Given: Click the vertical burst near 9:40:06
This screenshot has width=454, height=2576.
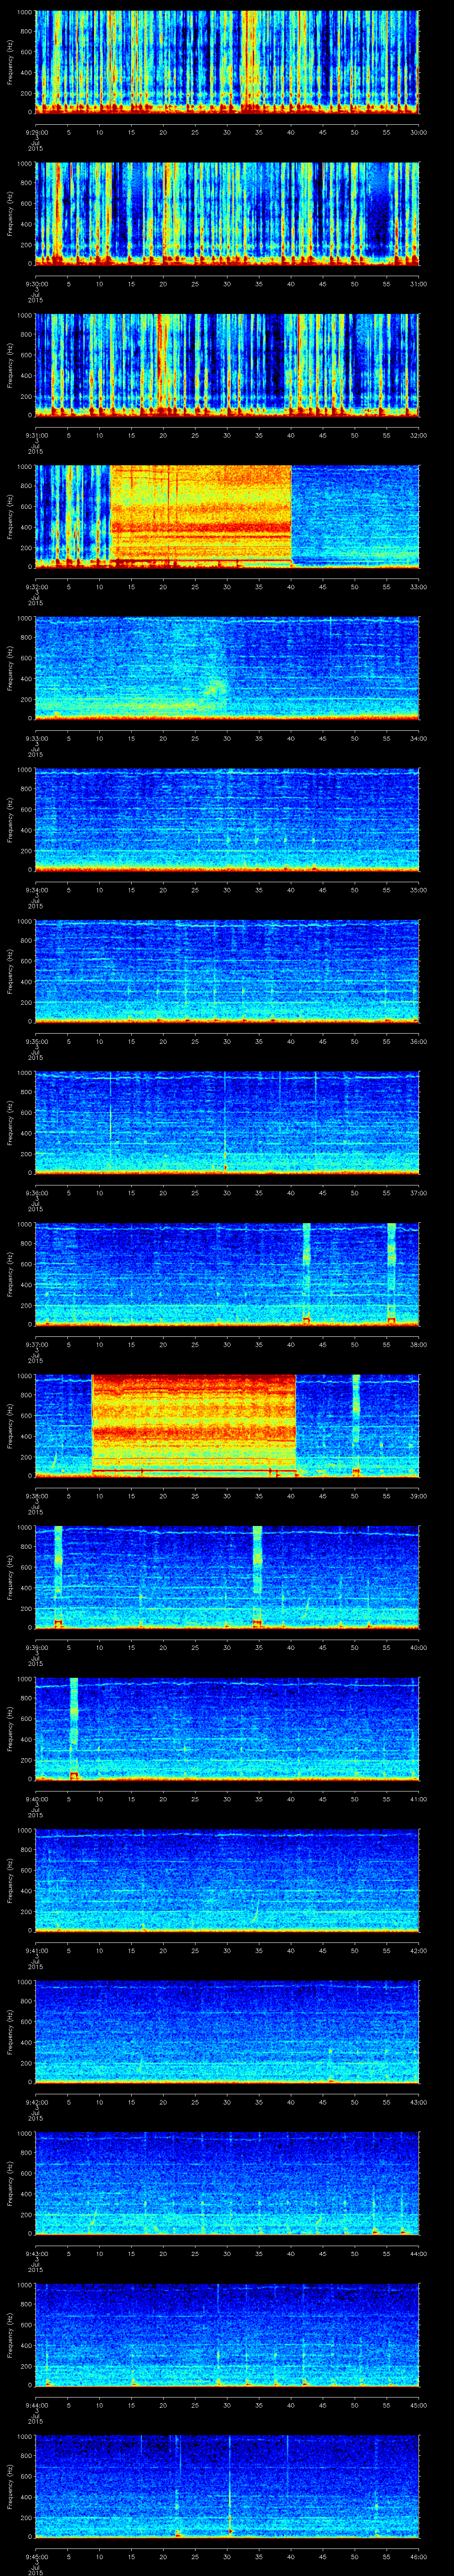Looking at the screenshot, I should coord(74,1729).
